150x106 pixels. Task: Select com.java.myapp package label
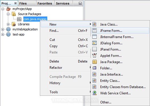pos(35,19)
